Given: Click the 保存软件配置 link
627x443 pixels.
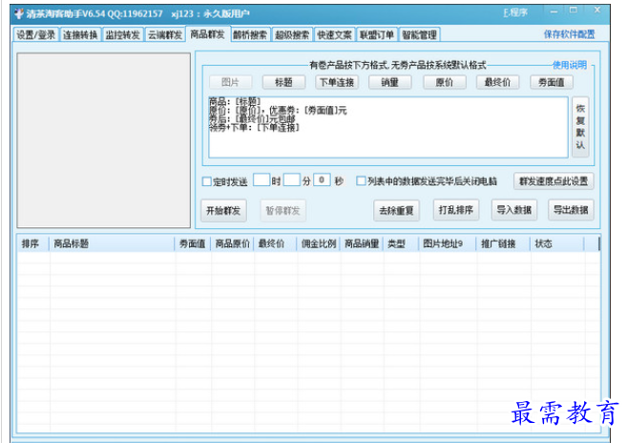Looking at the screenshot, I should [x=569, y=34].
